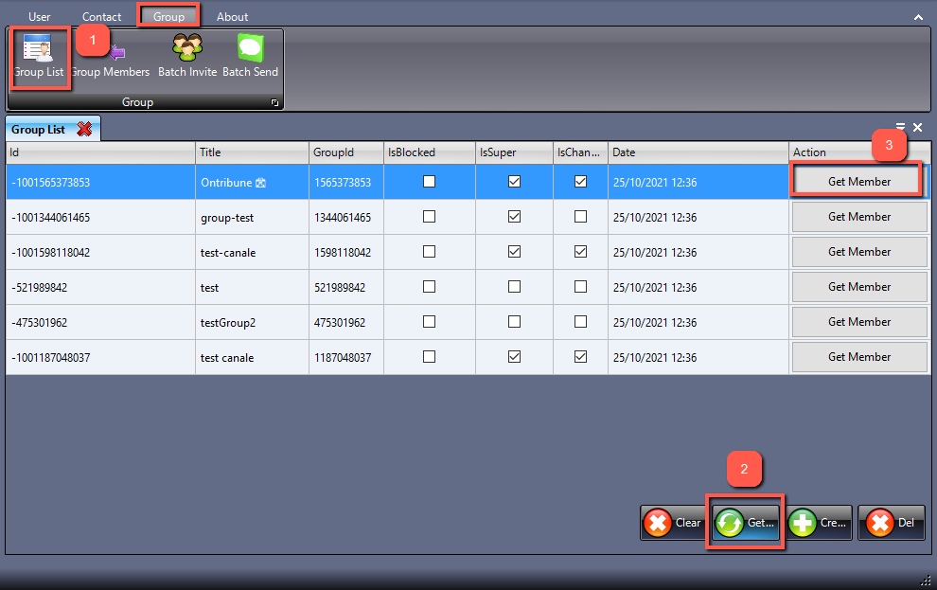Open the Group List ribbon icon
The height and width of the screenshot is (590, 937).
click(x=39, y=57)
